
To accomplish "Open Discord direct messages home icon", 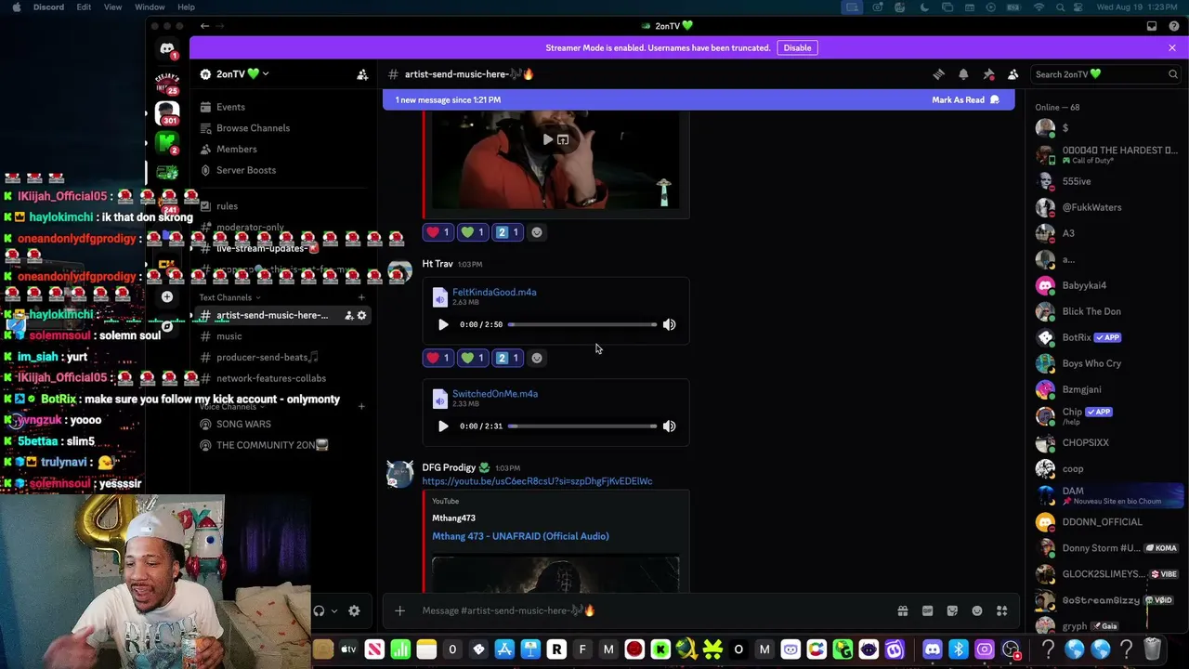I will [x=167, y=49].
